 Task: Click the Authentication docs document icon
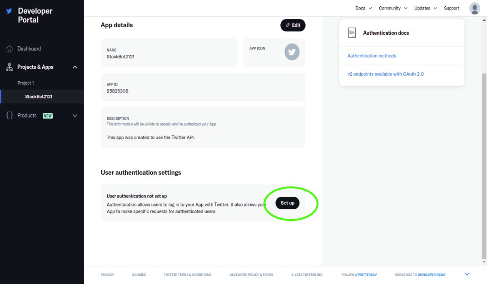coord(352,33)
